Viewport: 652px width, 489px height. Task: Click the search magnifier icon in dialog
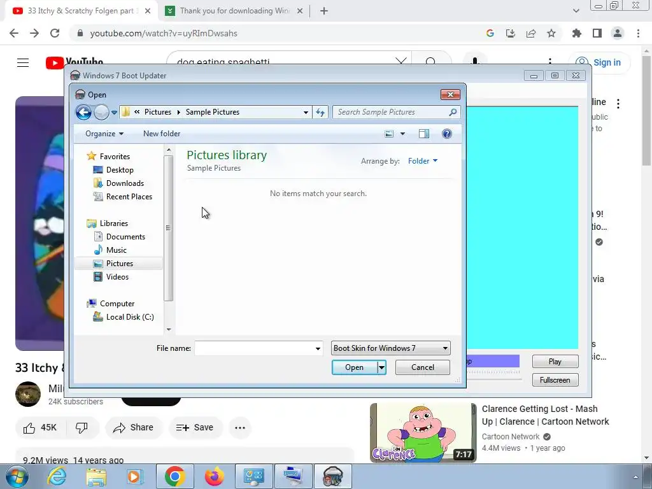(453, 112)
